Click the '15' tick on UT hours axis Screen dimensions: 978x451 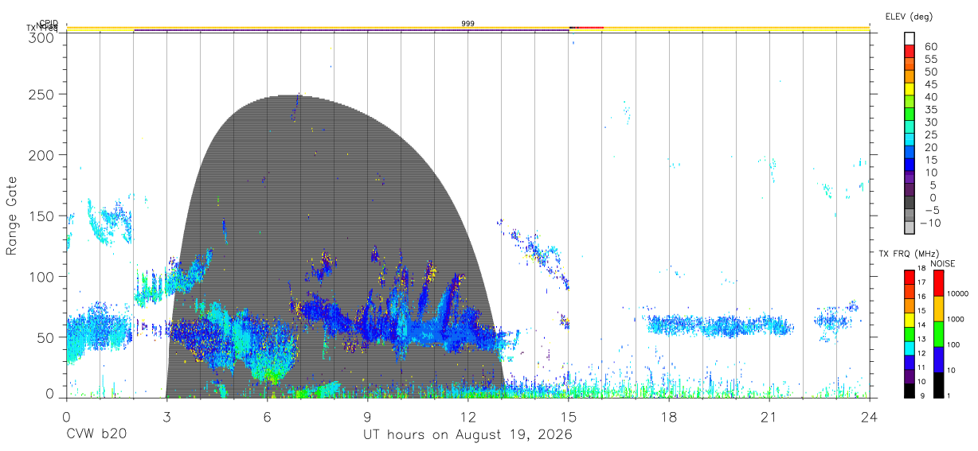(x=568, y=417)
